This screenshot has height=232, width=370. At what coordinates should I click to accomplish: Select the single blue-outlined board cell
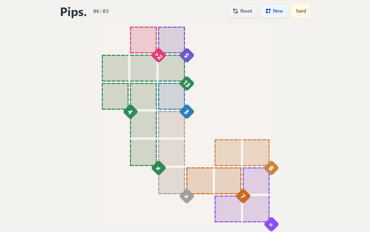pyautogui.click(x=171, y=96)
